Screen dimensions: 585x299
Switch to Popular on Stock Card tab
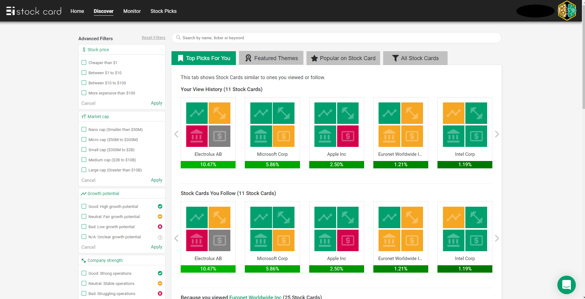point(343,58)
